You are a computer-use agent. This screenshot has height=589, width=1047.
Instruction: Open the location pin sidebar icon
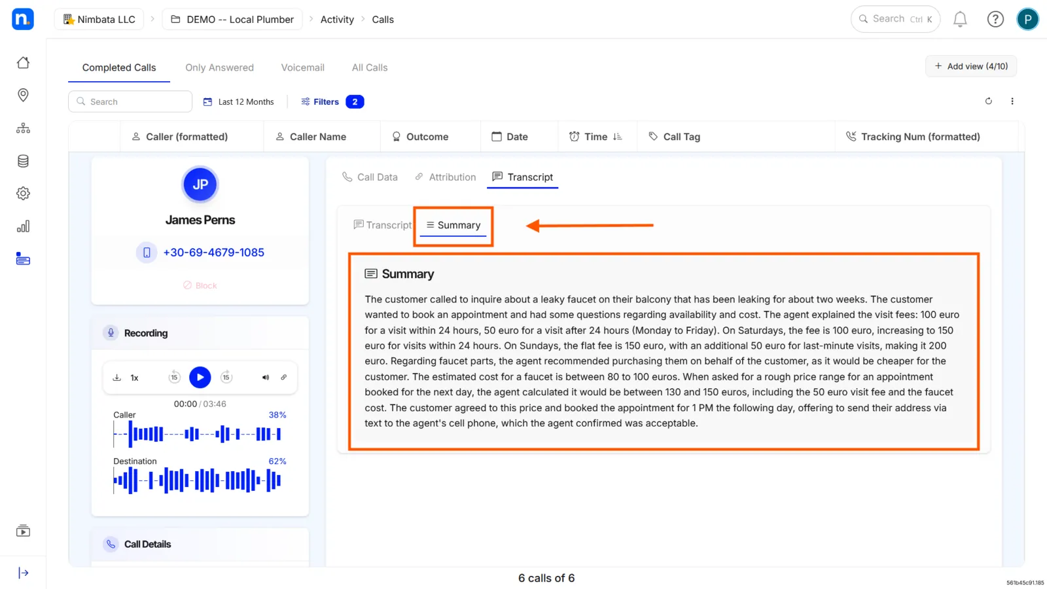tap(23, 96)
